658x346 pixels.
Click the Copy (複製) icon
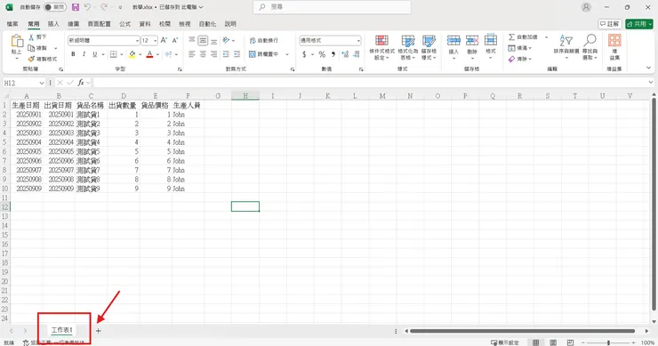point(31,48)
